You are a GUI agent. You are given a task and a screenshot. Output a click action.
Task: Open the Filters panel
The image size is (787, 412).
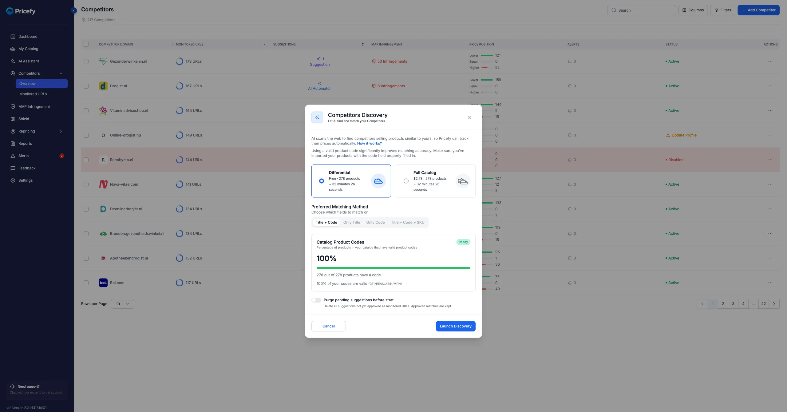tap(722, 10)
